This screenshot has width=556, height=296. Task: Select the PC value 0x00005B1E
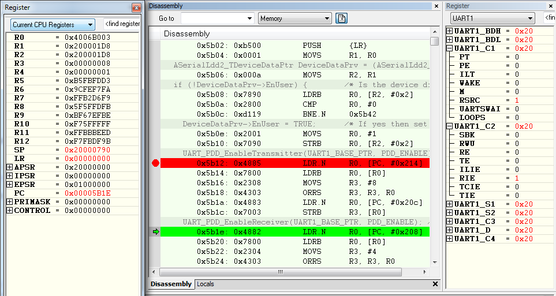(87, 193)
